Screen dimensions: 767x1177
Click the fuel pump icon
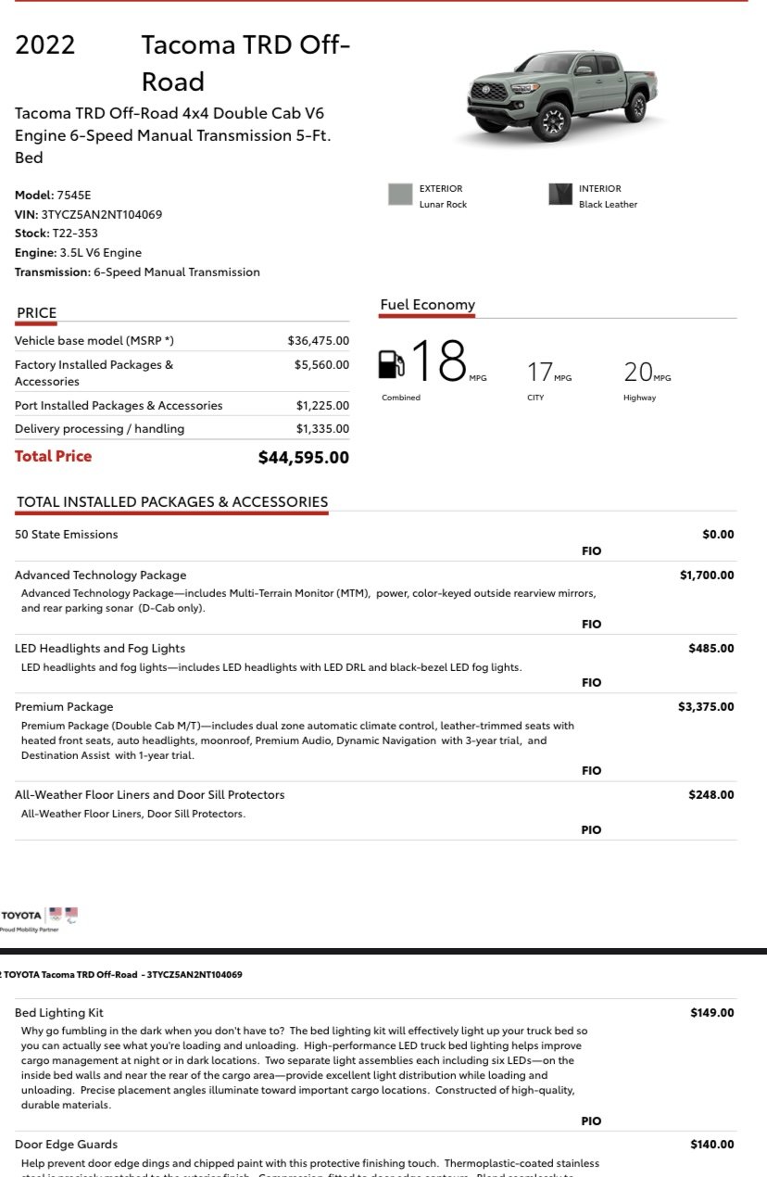coord(392,363)
